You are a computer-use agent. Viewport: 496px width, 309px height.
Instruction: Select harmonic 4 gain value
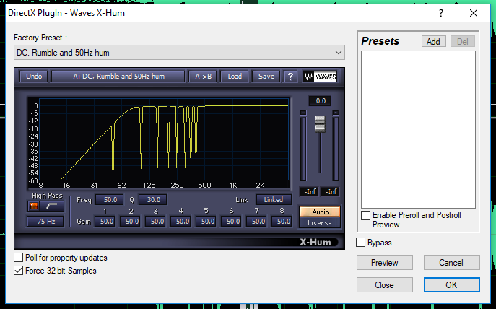pos(181,222)
